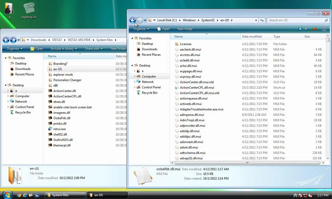Select AdapterTroubleshooter.exe.mui file

point(202,109)
